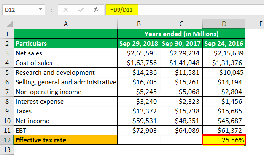This screenshot has width=264, height=155.
Task: Select the 25.56% effective tax rate cell
Action: point(224,140)
